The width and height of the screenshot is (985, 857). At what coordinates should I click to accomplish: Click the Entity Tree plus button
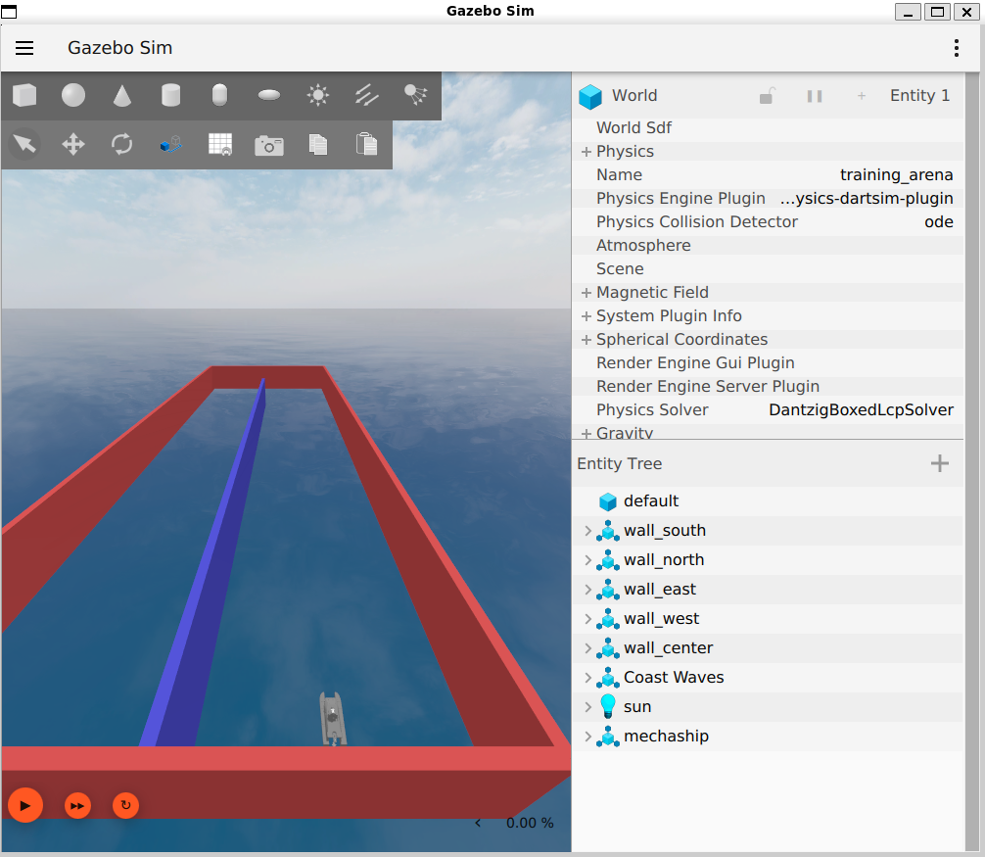[x=939, y=463]
